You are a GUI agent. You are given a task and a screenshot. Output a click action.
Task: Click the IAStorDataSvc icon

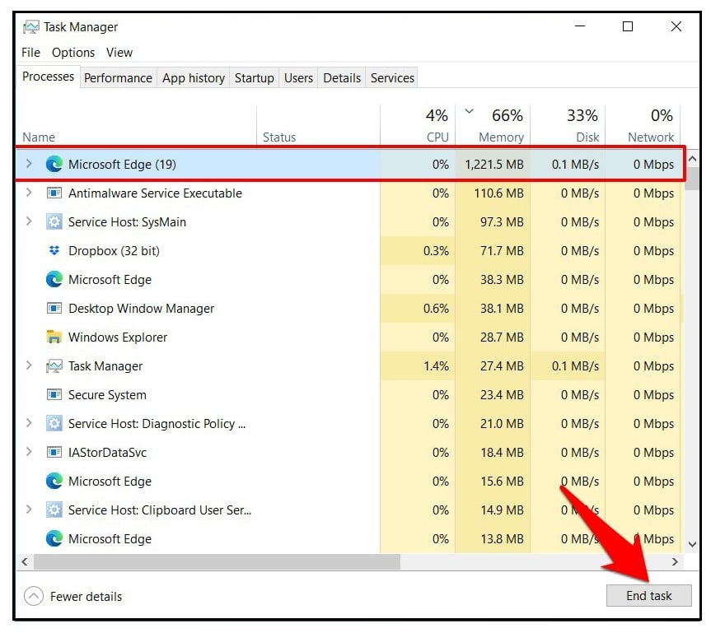point(54,452)
